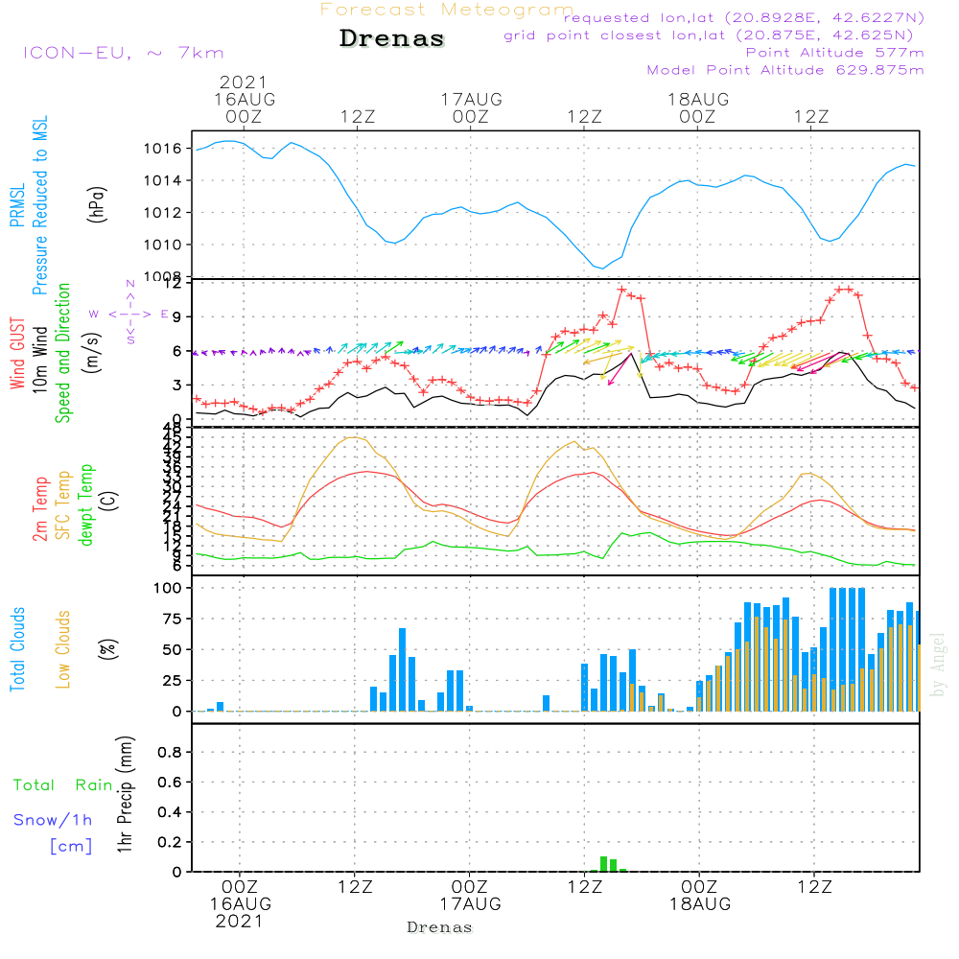Click the red '2m Temp' legend label
Screen dimensions: 959x959
pyautogui.click(x=39, y=509)
